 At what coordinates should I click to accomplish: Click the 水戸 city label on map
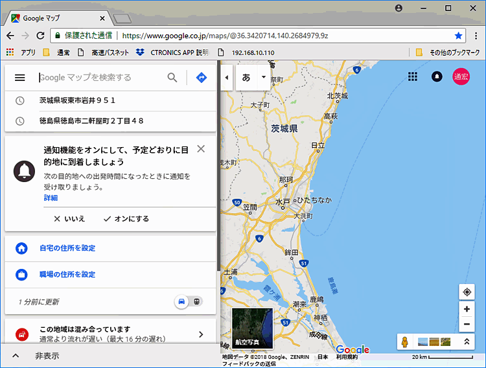(x=283, y=202)
